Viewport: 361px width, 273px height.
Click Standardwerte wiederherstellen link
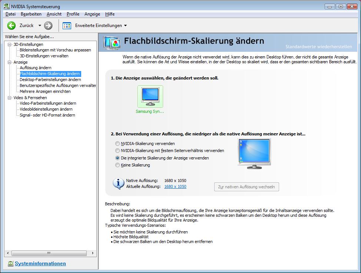319,47
